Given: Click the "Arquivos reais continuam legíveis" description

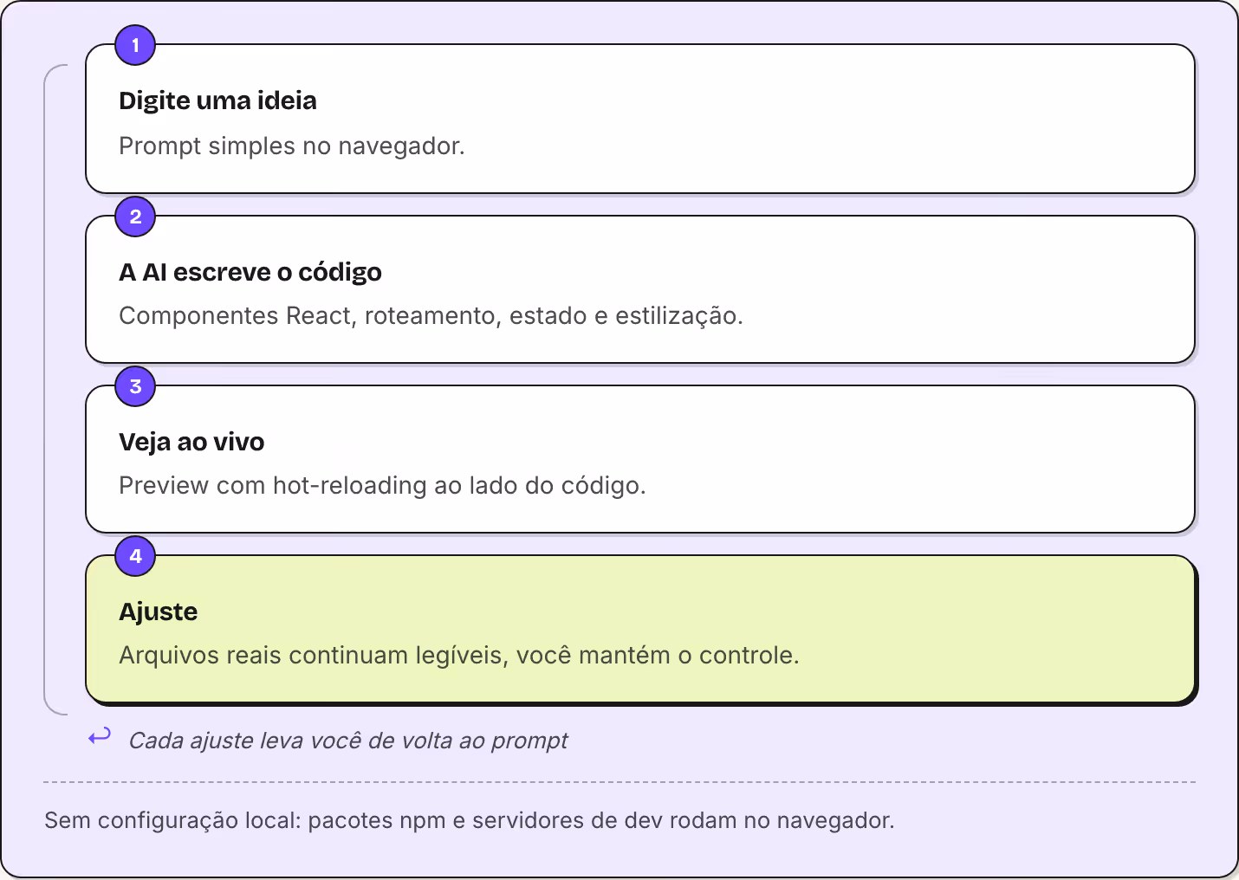Looking at the screenshot, I should pyautogui.click(x=459, y=655).
